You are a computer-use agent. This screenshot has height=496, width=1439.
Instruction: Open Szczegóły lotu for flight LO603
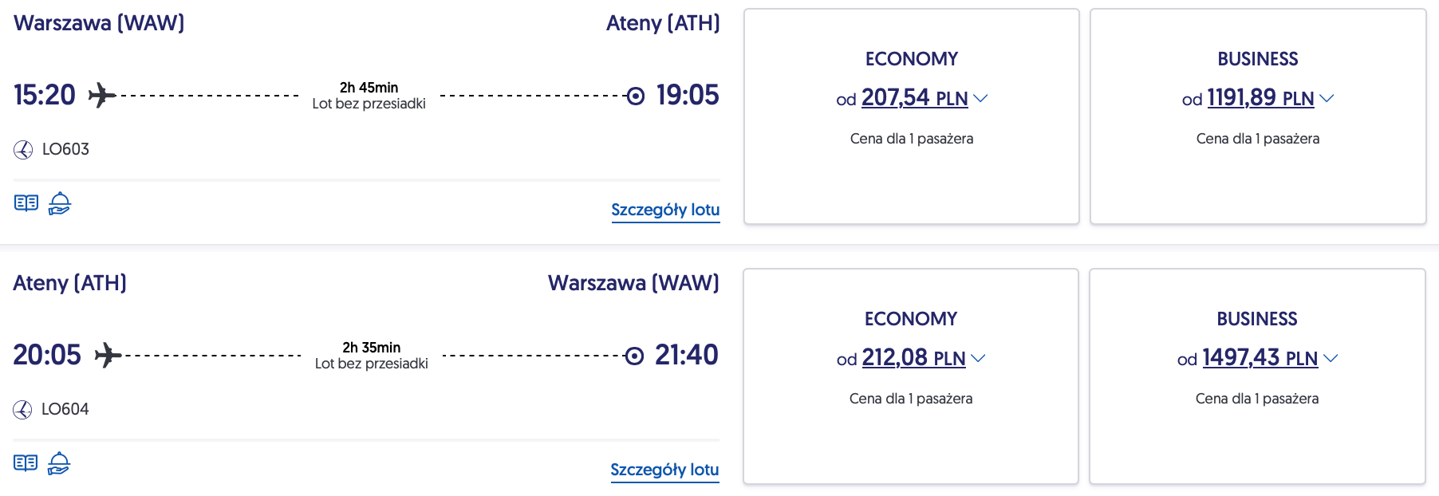click(x=665, y=210)
